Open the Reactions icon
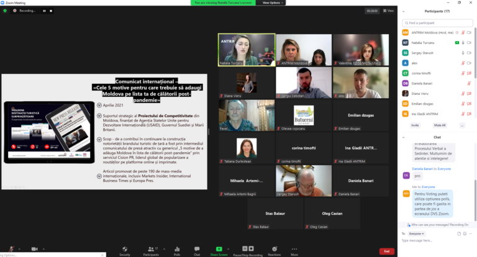 coord(274,250)
